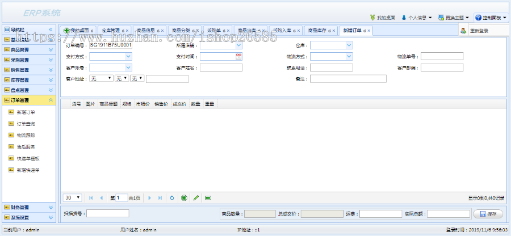Close the 商品信息 tab
Viewport: 511px width, 236px height.
(x=162, y=31)
